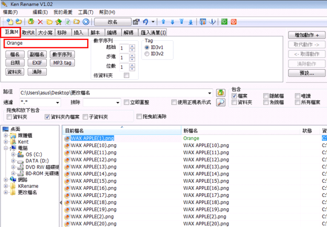Image resolution: width=327 pixels, height=227 pixels.
Task: Click the yellow star favorites icon
Action: click(x=58, y=22)
